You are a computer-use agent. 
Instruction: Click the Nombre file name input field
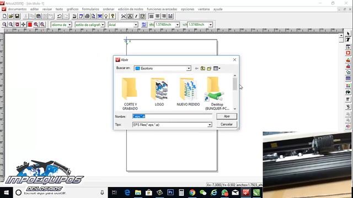click(x=172, y=116)
